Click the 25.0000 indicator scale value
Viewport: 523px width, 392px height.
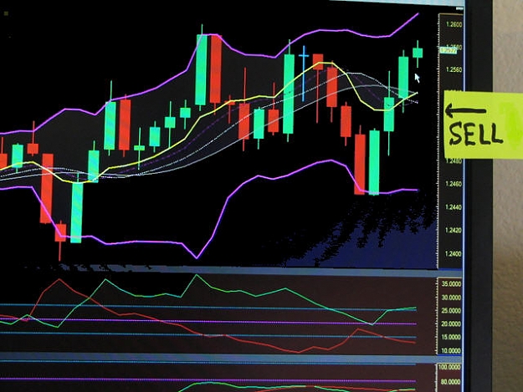click(451, 311)
